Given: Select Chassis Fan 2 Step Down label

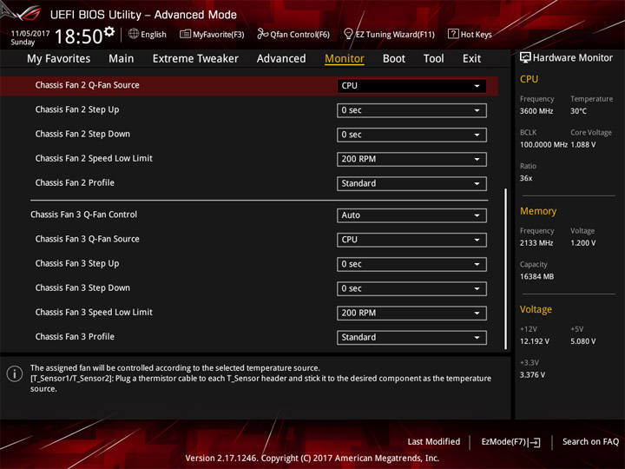Looking at the screenshot, I should (82, 134).
